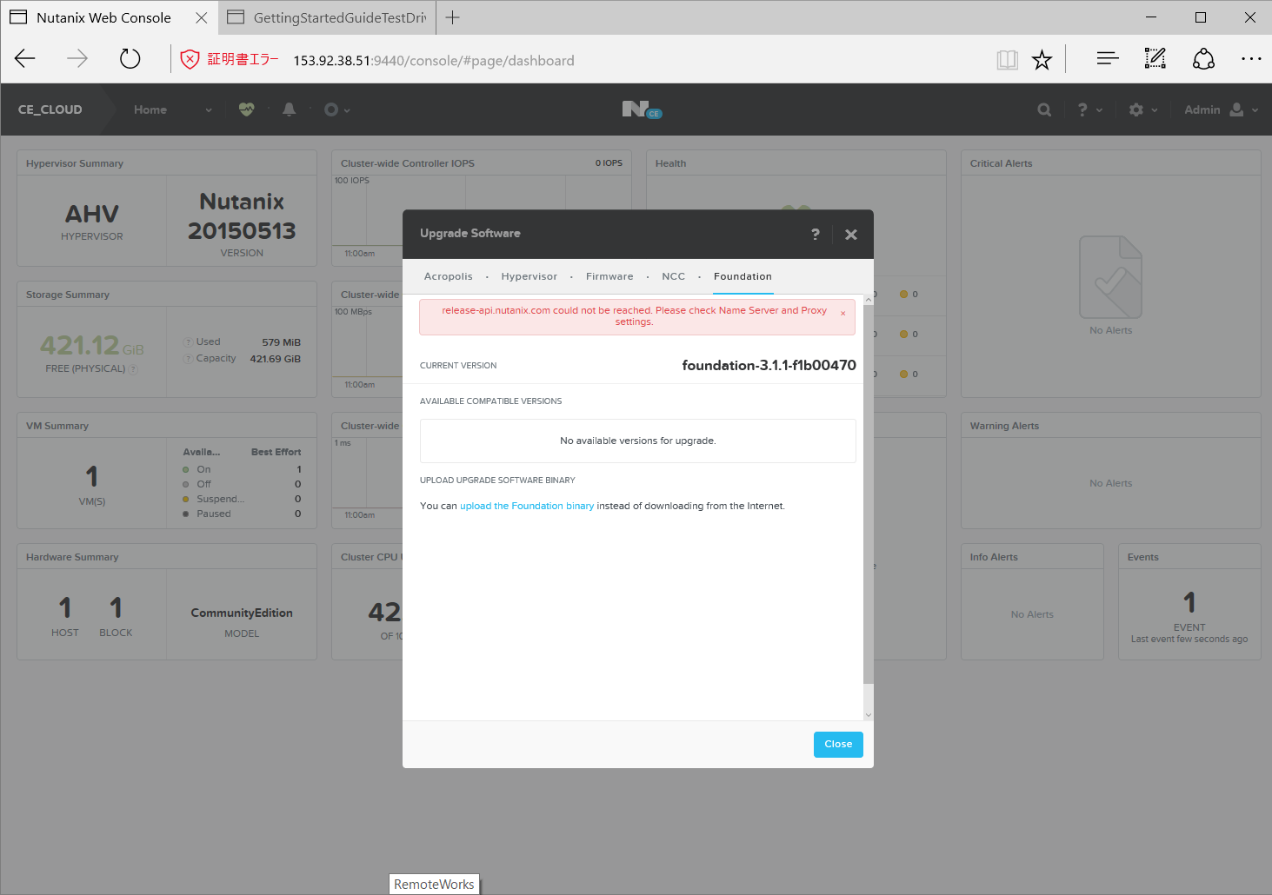Dismiss the release-api error message
The image size is (1272, 895).
point(842,314)
